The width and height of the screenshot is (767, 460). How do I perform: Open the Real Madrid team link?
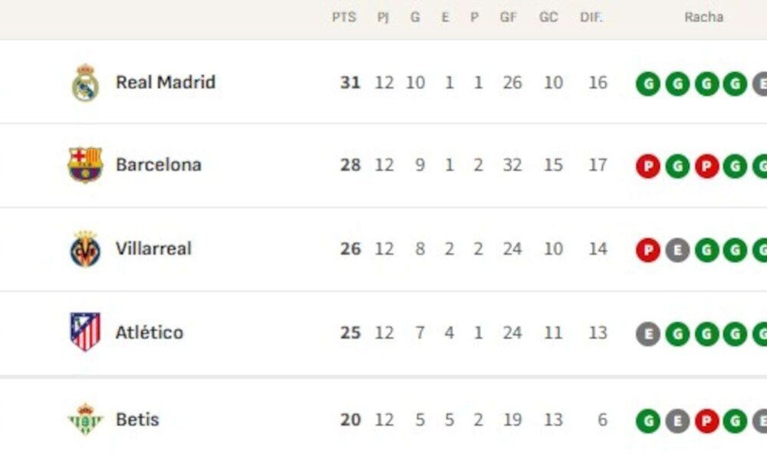point(166,82)
